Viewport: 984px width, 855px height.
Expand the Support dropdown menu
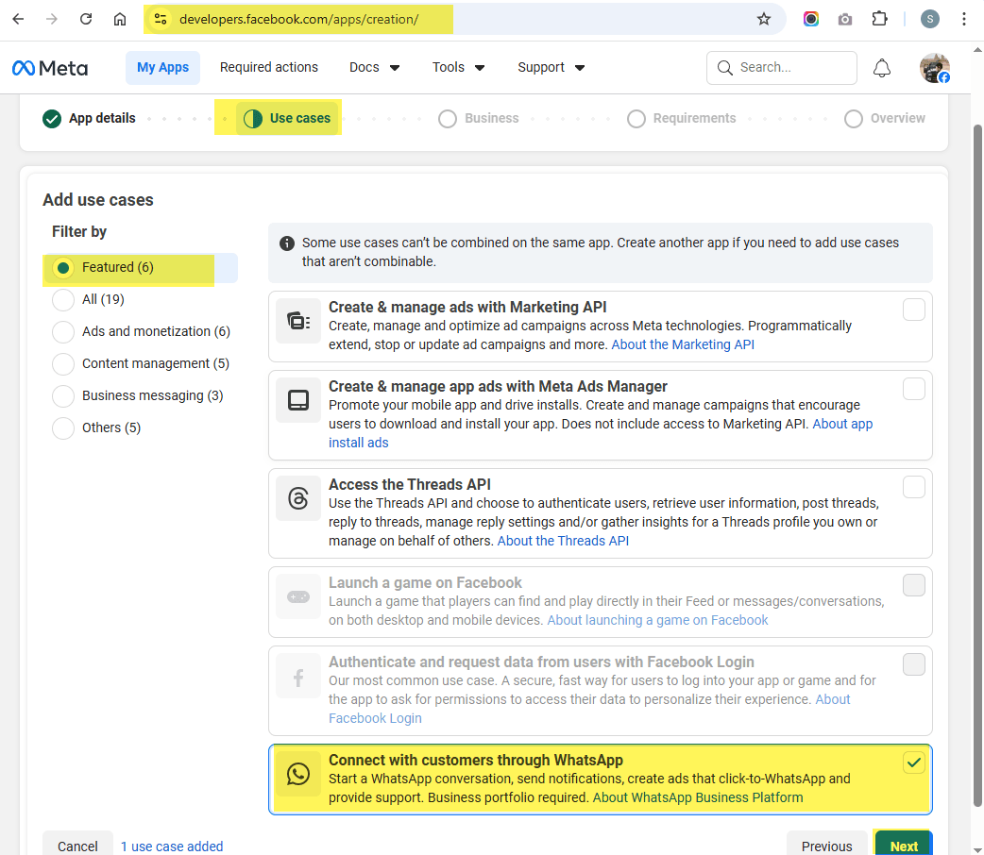pos(551,68)
